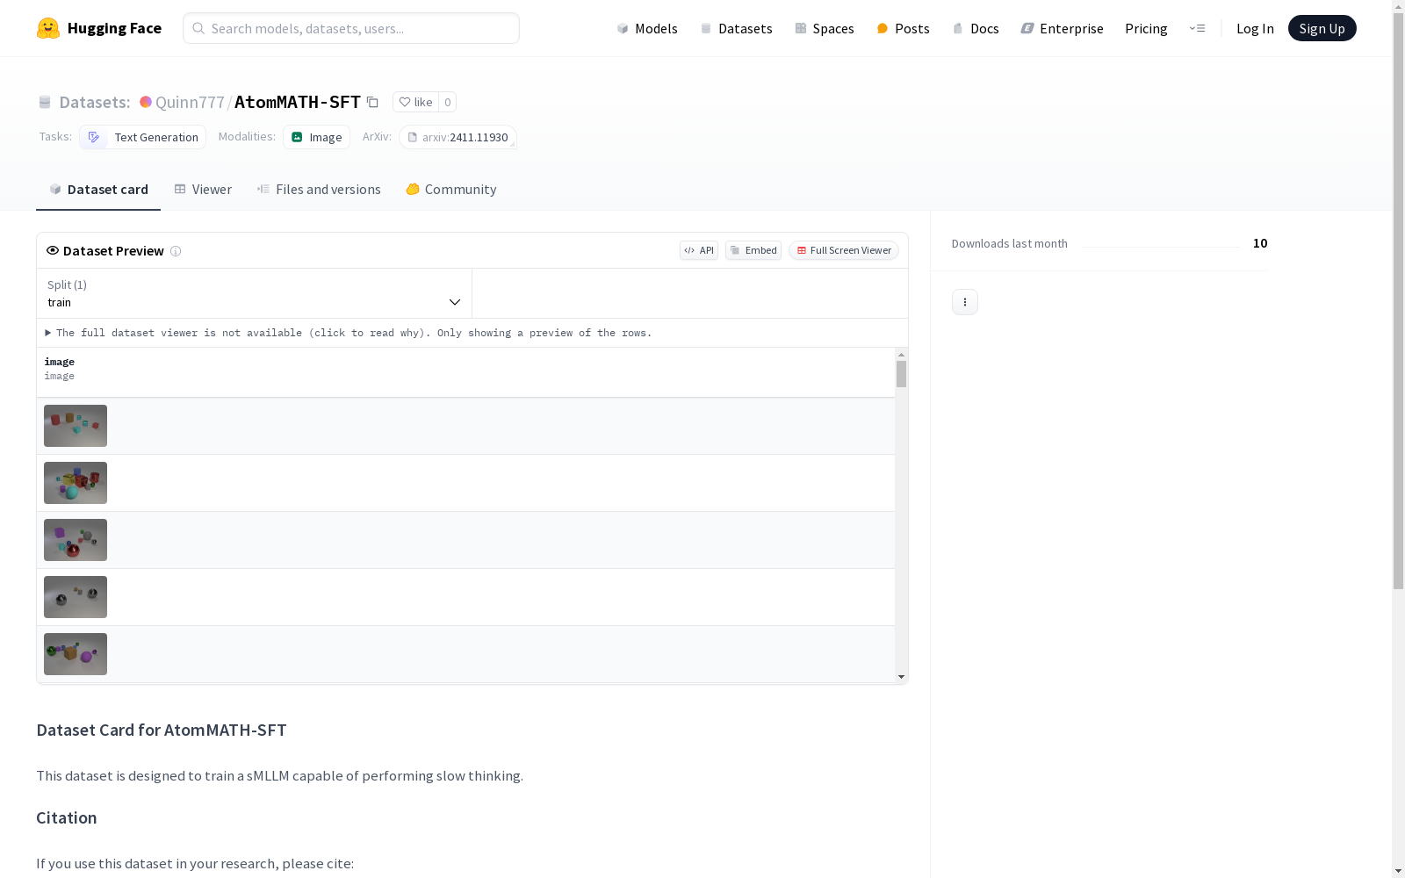
Task: Click the Image modality icon
Action: 297,137
